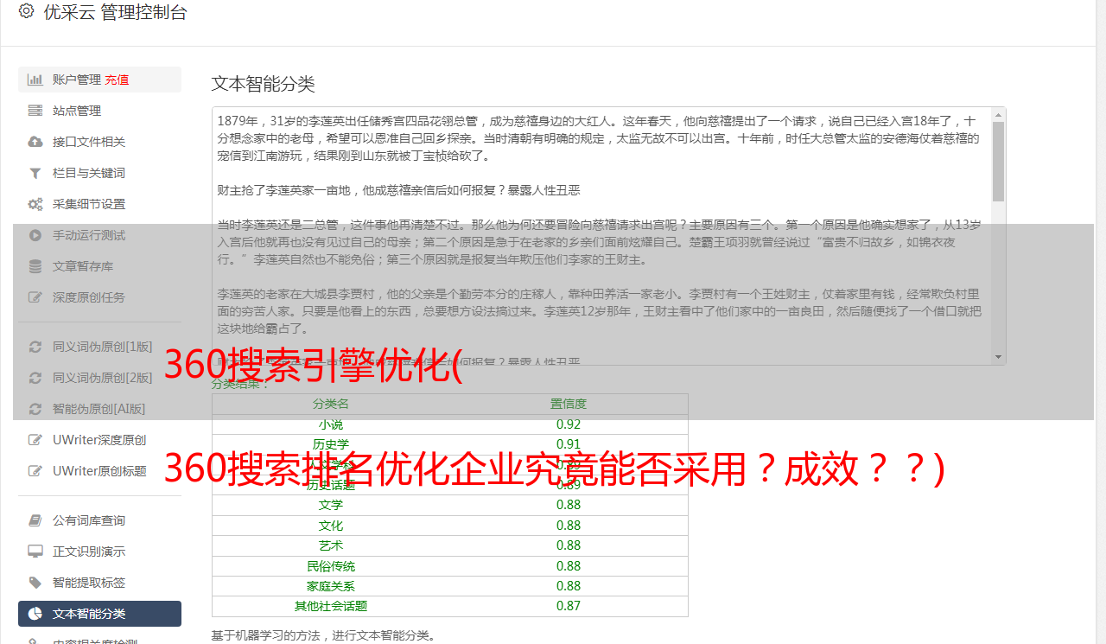Click the text area scrollbar down arrow
1106x644 pixels.
(x=998, y=357)
